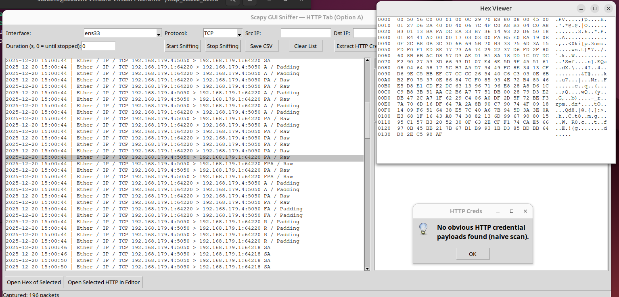Click the lightbulb info icon in HTTP Creds

click(423, 229)
